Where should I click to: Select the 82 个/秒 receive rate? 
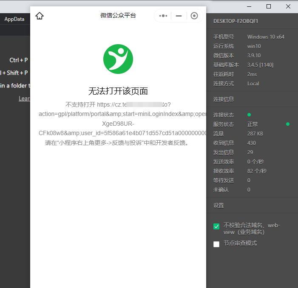[257, 171]
